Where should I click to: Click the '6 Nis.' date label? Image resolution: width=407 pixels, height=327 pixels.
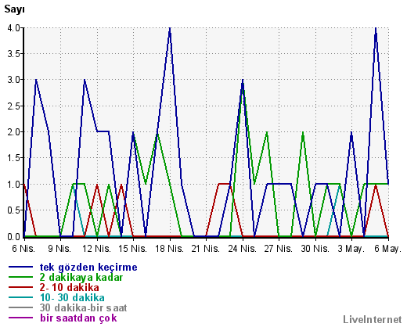(23, 249)
